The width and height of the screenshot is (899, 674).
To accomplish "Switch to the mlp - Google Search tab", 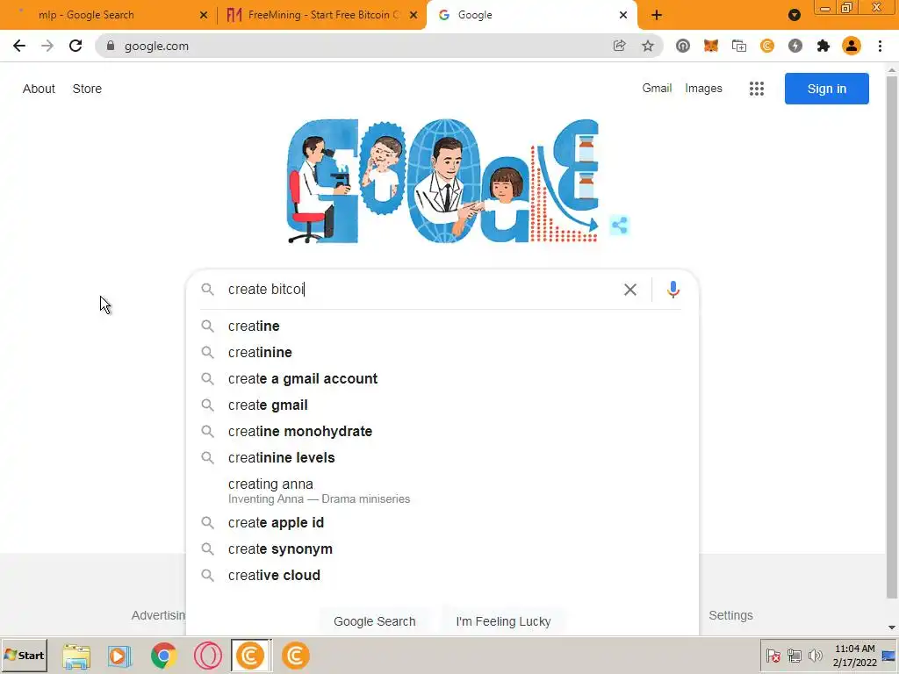I will coord(86,15).
